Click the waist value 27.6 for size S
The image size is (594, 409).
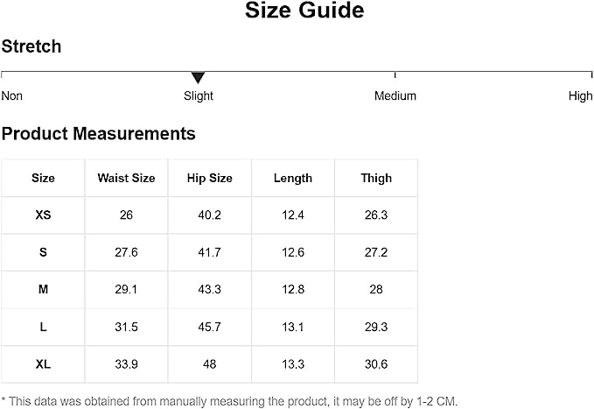(126, 252)
